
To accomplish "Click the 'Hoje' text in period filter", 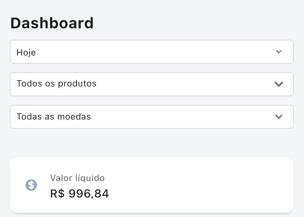I will [x=26, y=53].
